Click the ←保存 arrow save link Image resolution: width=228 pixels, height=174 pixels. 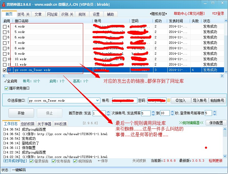(x=103, y=161)
